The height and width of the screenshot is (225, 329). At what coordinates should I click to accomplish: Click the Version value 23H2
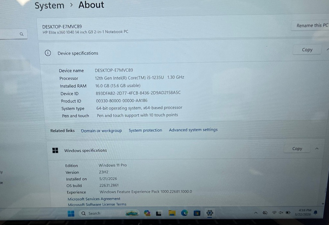[104, 172]
